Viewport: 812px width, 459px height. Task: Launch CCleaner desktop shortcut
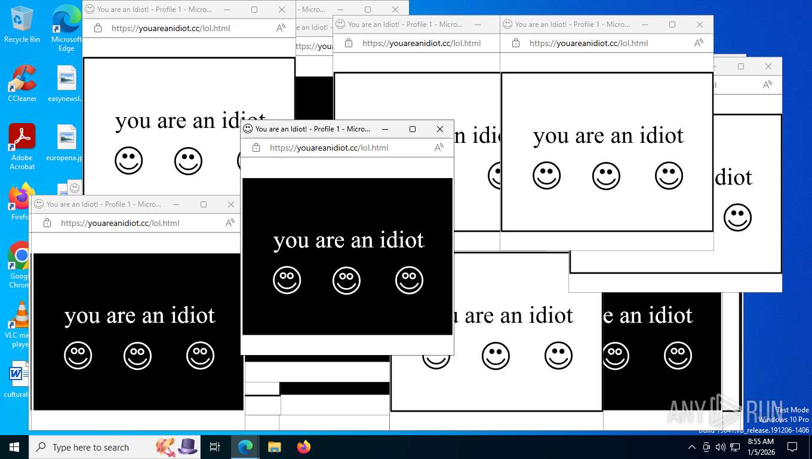tap(22, 83)
